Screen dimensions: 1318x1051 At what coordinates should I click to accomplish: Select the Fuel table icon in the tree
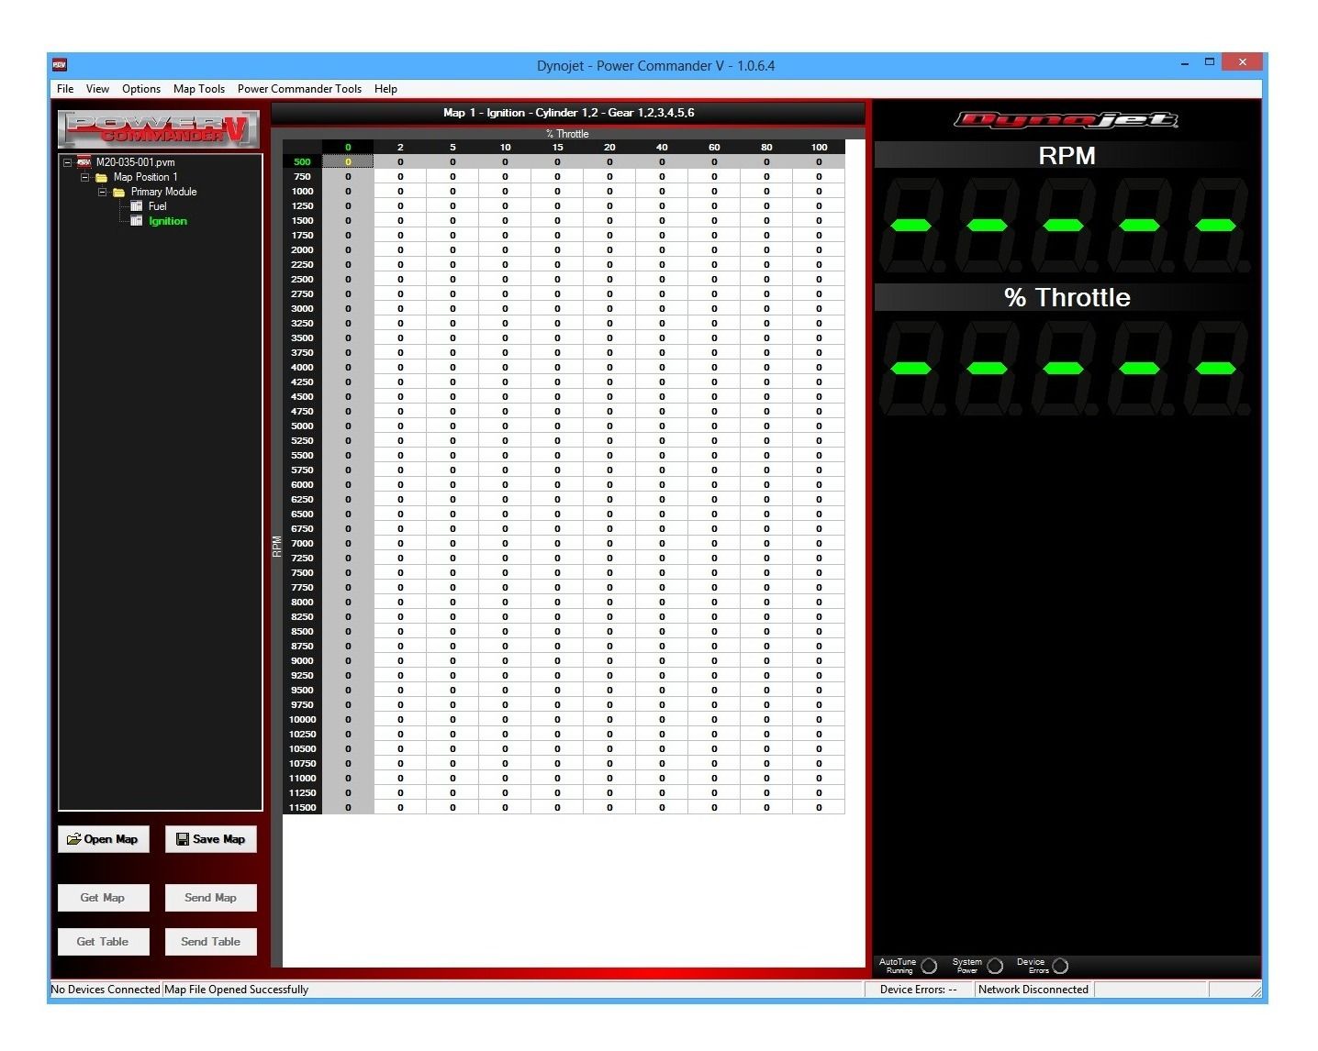click(x=138, y=206)
